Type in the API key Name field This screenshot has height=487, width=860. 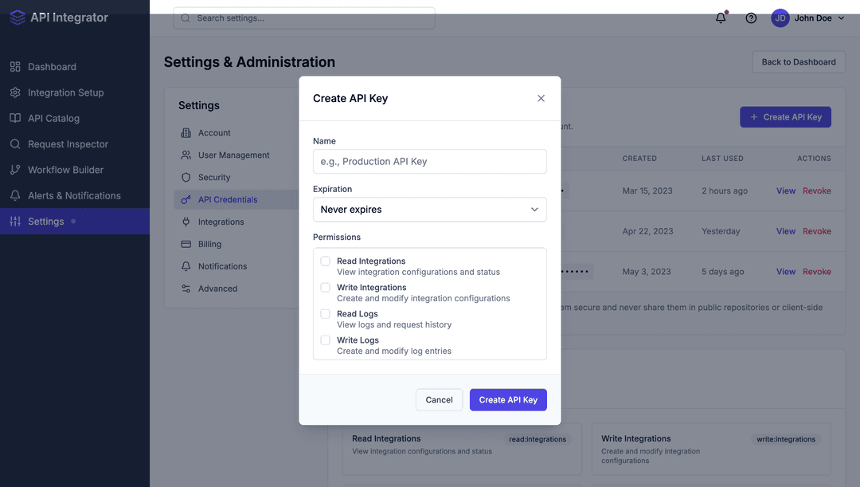[x=429, y=161]
